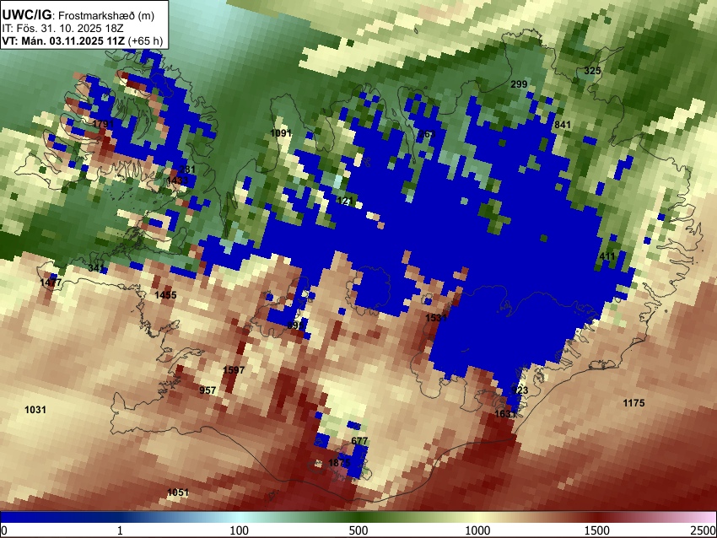Click the legend label "2500"
The width and height of the screenshot is (717, 538).
pos(704,530)
